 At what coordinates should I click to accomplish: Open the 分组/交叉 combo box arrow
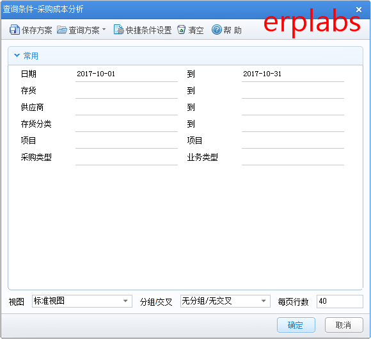(x=264, y=301)
